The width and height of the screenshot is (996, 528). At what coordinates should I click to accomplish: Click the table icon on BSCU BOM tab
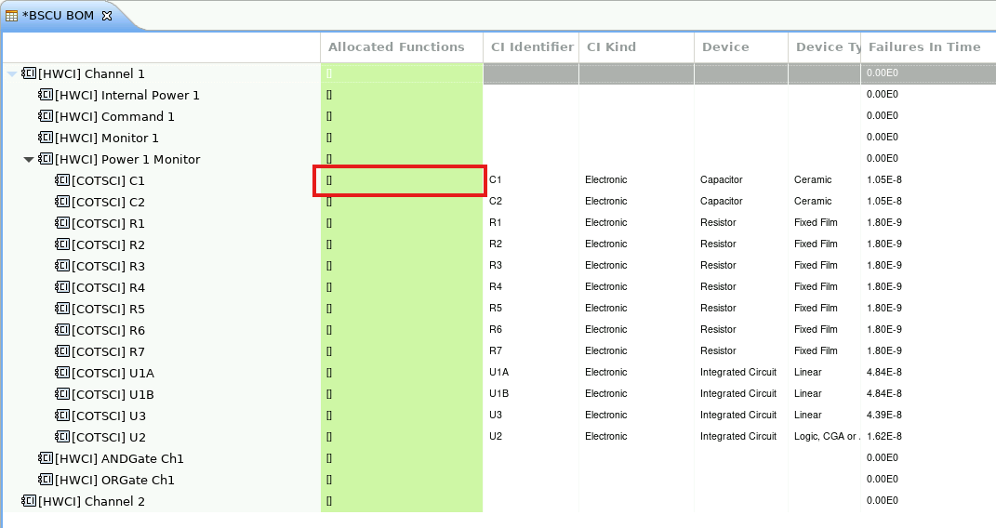point(11,16)
